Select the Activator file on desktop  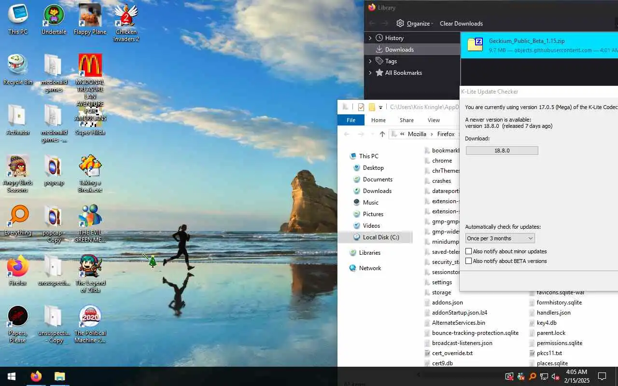pyautogui.click(x=18, y=120)
